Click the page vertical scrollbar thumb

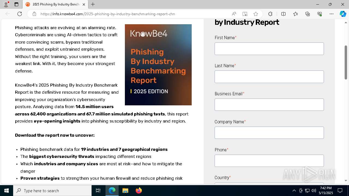click(346, 63)
